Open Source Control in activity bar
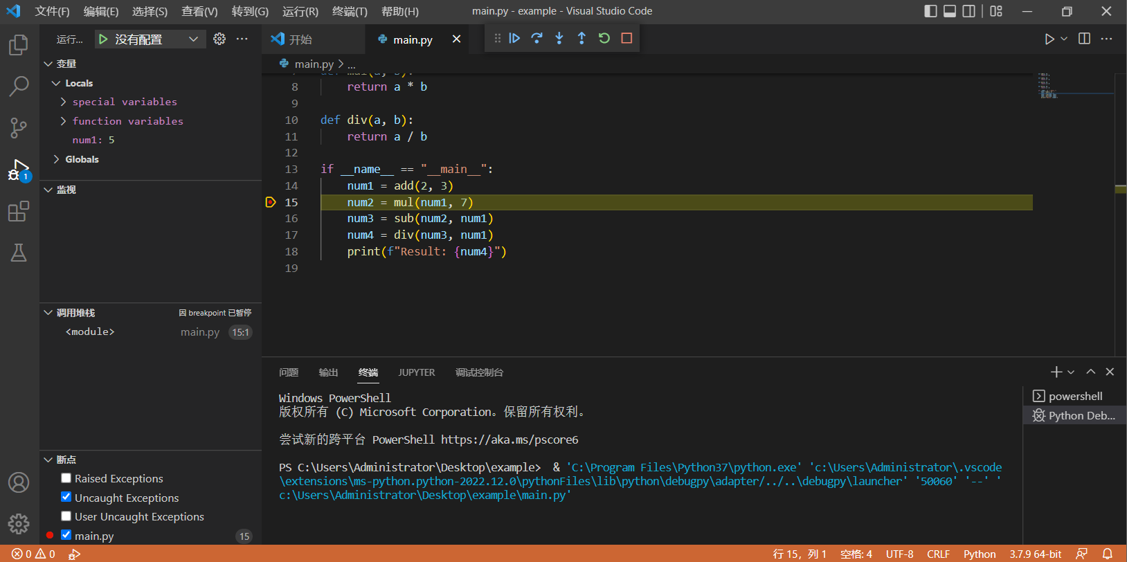 (x=19, y=128)
